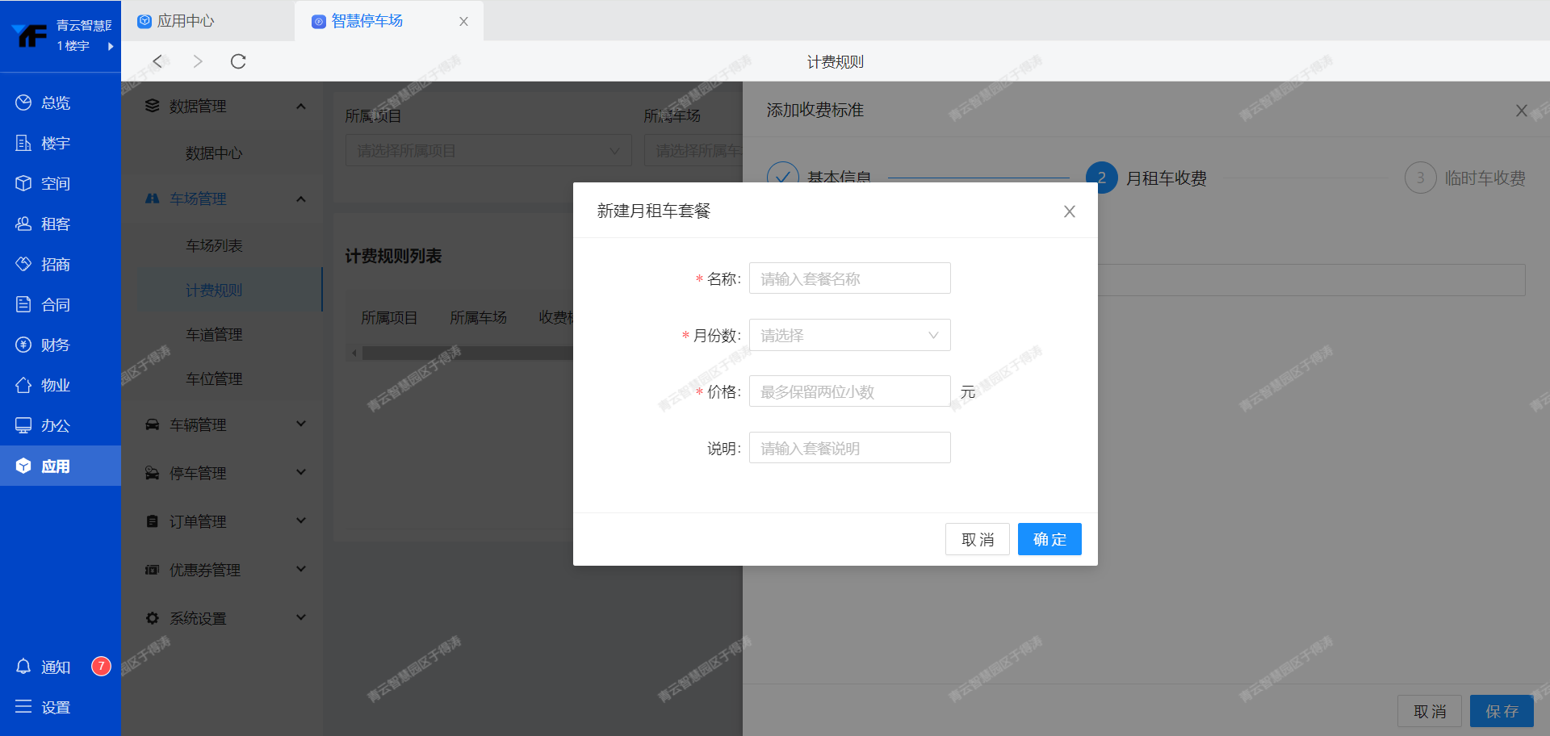1550x736 pixels.
Task: Click the browser refresh icon
Action: coord(238,61)
